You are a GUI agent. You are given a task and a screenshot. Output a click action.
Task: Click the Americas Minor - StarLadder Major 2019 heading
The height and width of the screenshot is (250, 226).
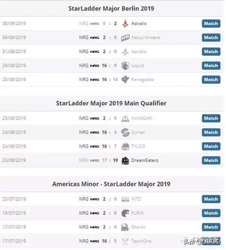pos(111,184)
